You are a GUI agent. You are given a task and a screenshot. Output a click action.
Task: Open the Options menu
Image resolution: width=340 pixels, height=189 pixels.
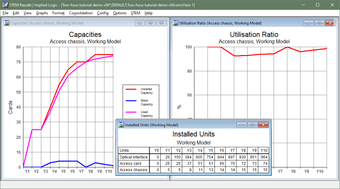[119, 13]
